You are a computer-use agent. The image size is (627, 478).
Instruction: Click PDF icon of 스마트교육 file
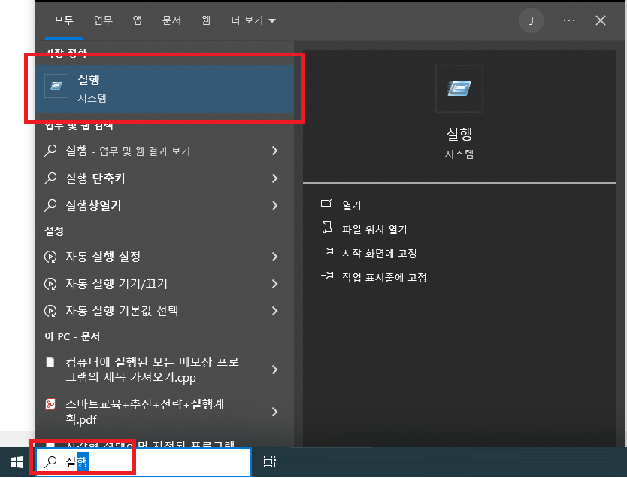(50, 404)
